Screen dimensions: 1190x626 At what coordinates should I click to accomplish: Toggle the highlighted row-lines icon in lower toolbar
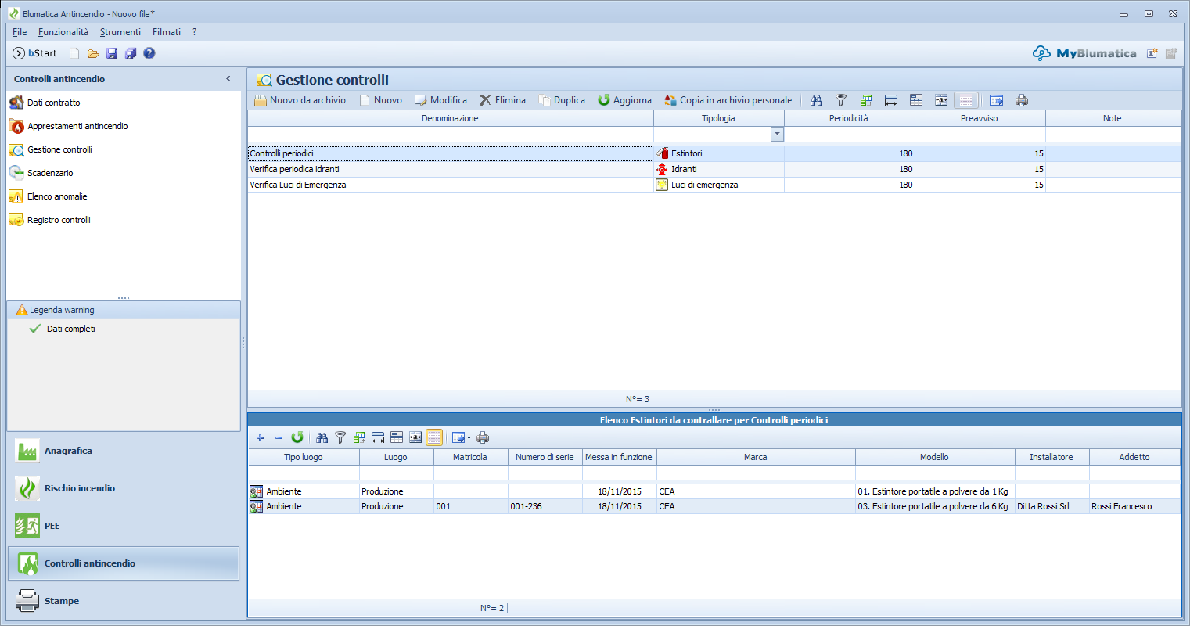coord(434,437)
